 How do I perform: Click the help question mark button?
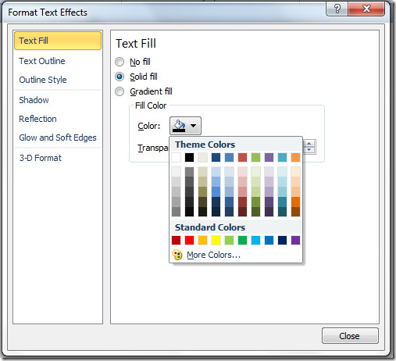(x=337, y=9)
